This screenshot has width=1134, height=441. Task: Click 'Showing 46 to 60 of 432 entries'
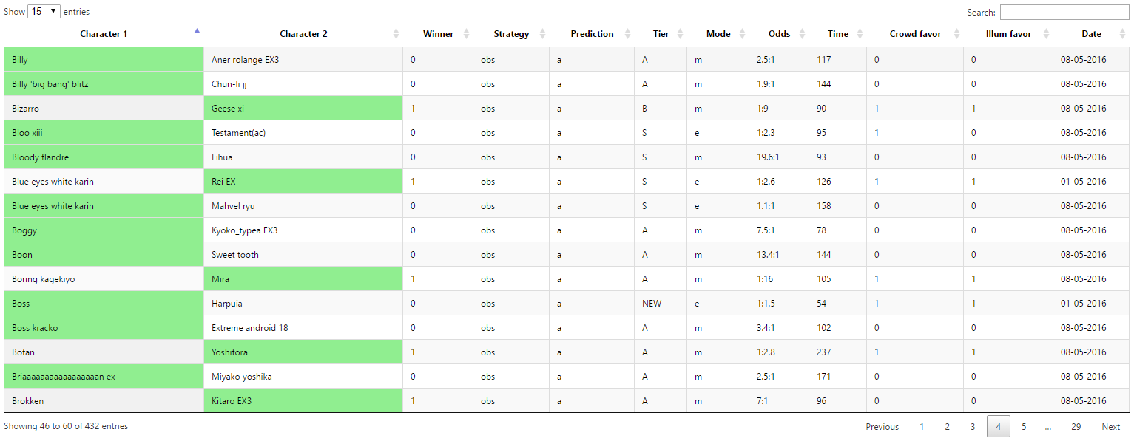coord(66,426)
